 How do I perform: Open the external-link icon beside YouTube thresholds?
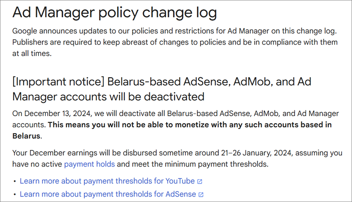click(200, 181)
